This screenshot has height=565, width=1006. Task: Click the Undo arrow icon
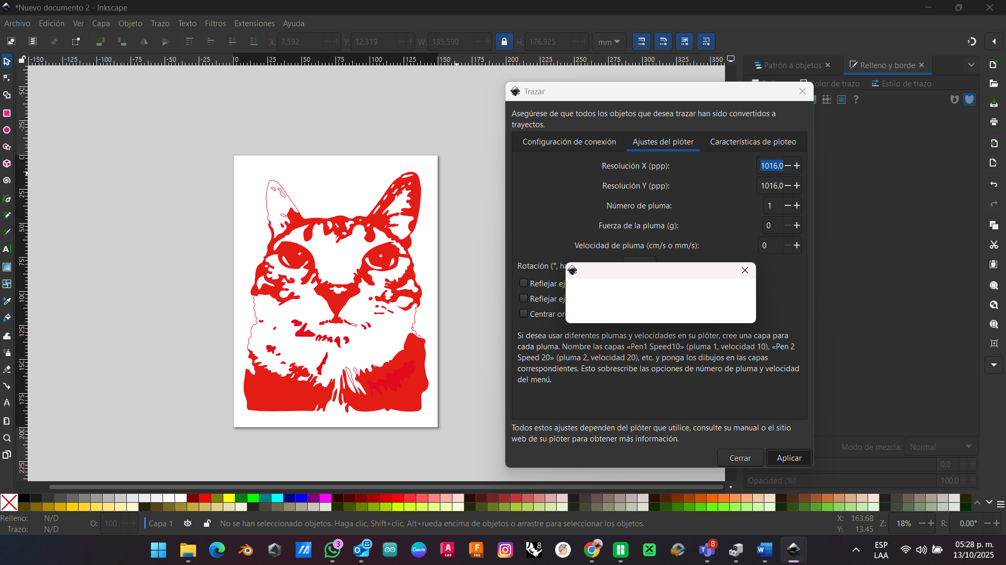tap(993, 184)
